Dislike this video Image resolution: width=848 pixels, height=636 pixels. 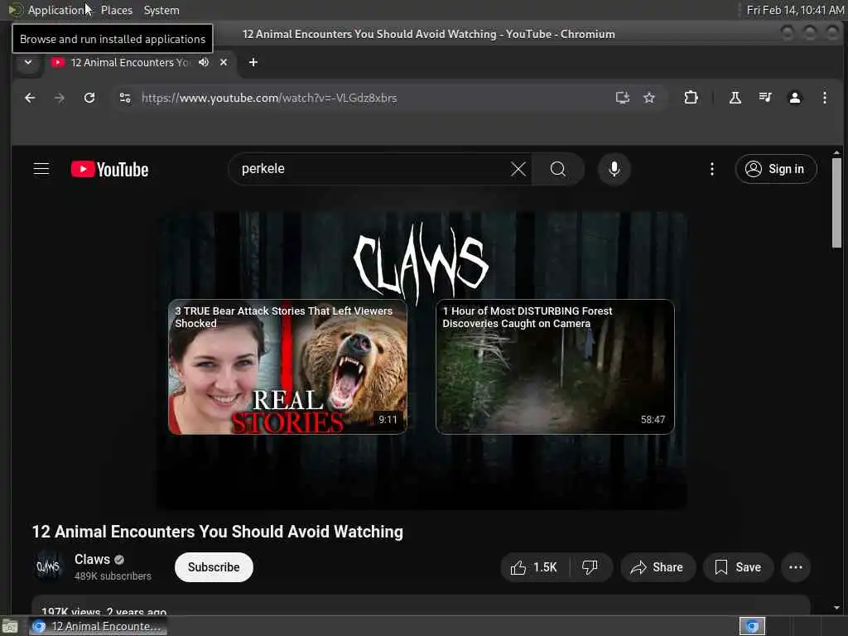[x=590, y=567]
